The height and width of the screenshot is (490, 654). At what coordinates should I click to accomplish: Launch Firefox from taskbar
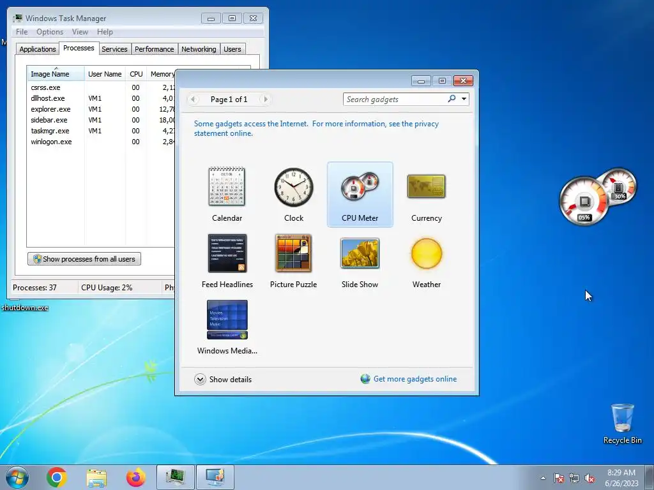pos(135,477)
